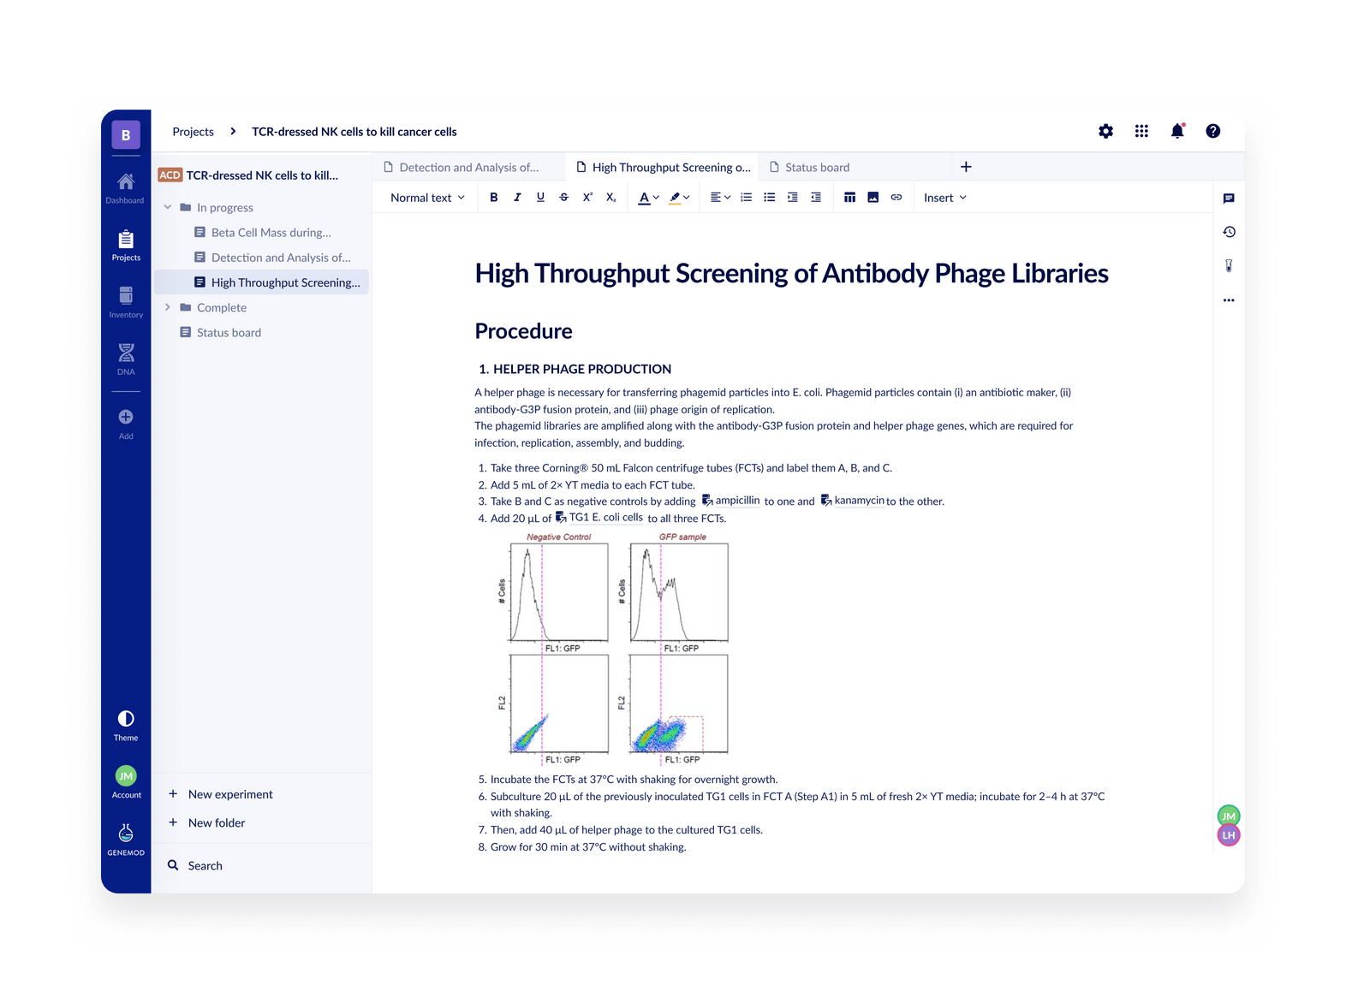Click the TCR-dressed NK cells project header
Image resolution: width=1346 pixels, height=1003 pixels.
point(249,175)
